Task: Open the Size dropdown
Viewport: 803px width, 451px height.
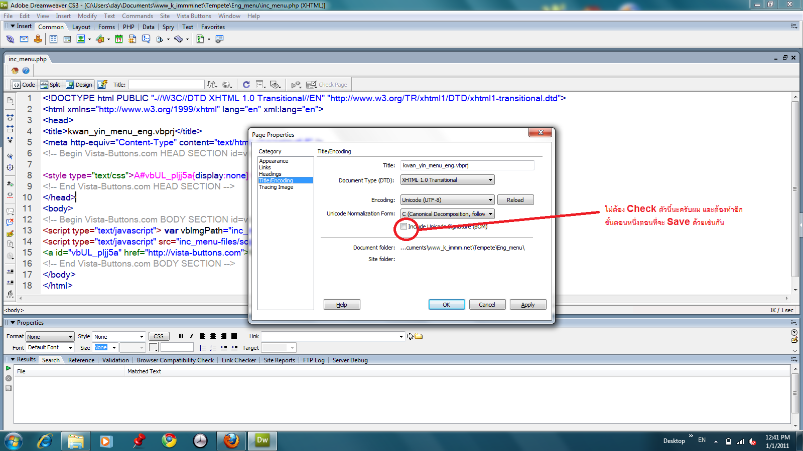Action: click(106, 348)
